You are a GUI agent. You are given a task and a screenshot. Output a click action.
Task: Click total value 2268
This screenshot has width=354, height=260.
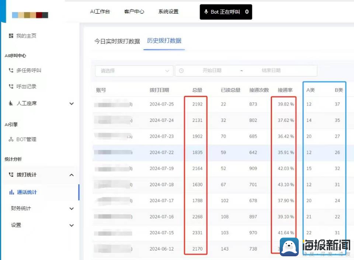pos(197,217)
